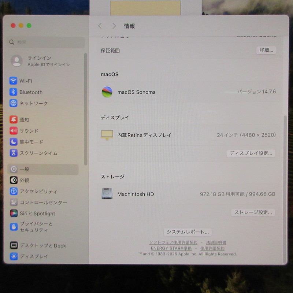This screenshot has height=293, width=293.
Task: Open ENERGY STAR®準拠 link
Action: click(171, 248)
